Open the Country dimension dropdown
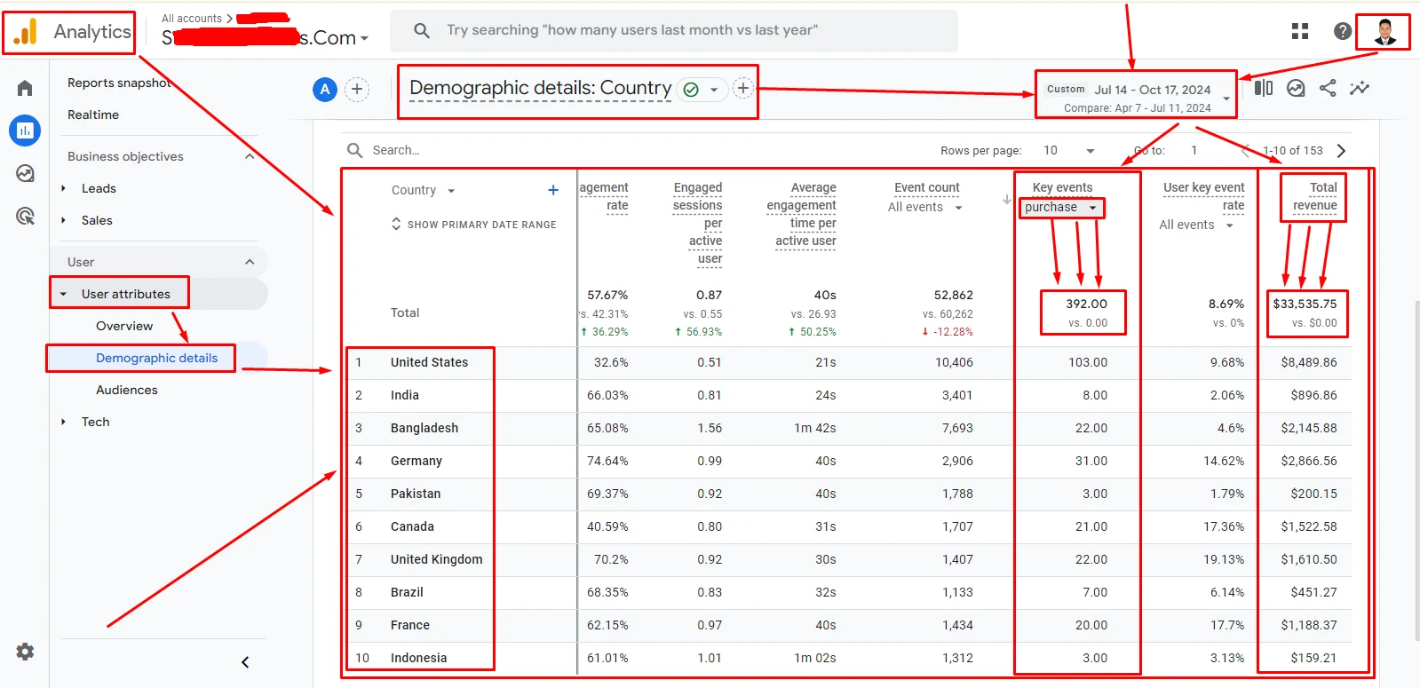The width and height of the screenshot is (1420, 688). 423,191
